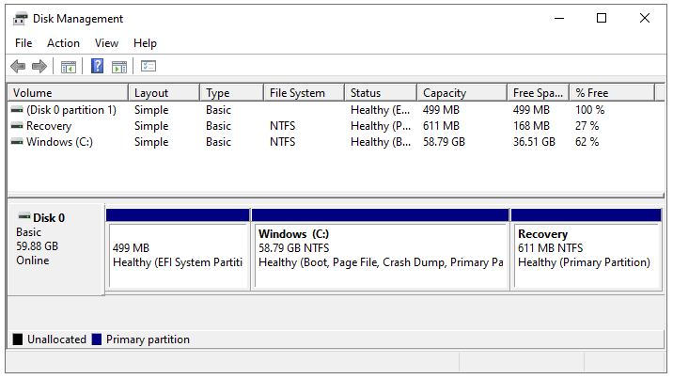The width and height of the screenshot is (673, 379).
Task: Click the Forward arrow toolbar icon
Action: click(39, 66)
